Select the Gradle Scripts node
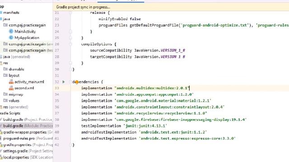This screenshot has height=162, width=289. coord(10,113)
